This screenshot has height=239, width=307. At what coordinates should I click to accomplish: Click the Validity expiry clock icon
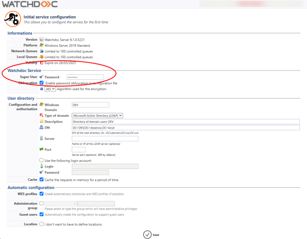point(42,63)
